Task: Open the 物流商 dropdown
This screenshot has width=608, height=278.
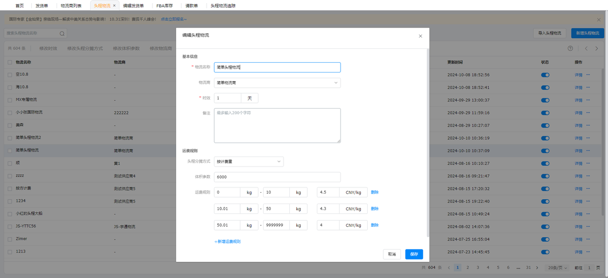Action: [x=277, y=83]
